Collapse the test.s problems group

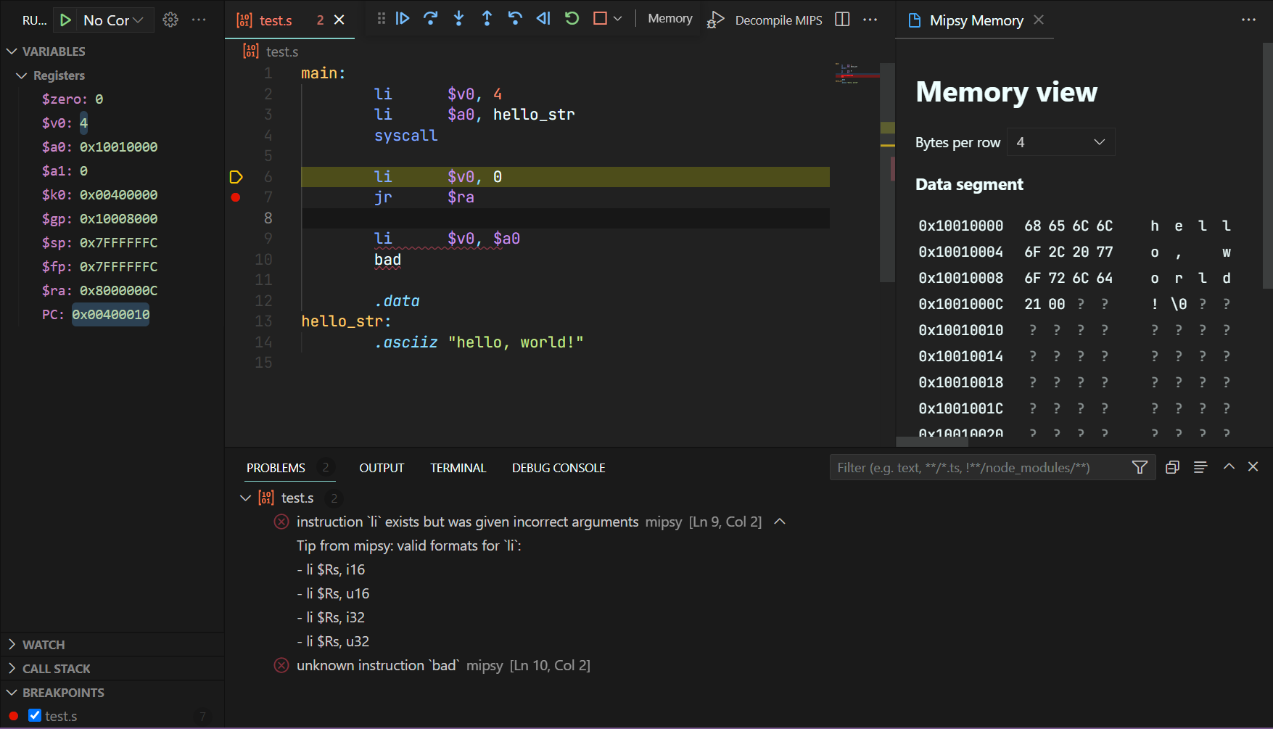[245, 498]
